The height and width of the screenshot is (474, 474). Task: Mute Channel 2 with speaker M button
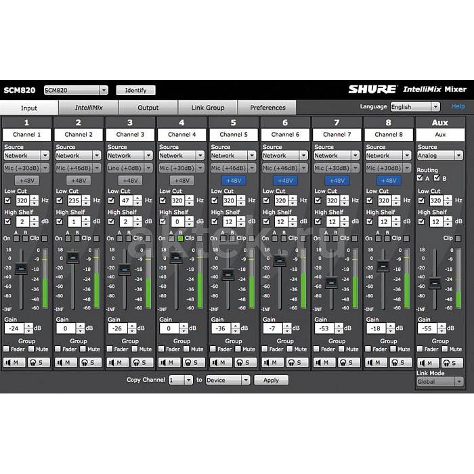tap(66, 362)
